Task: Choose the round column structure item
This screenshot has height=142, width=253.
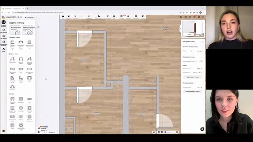Action: 21,108
